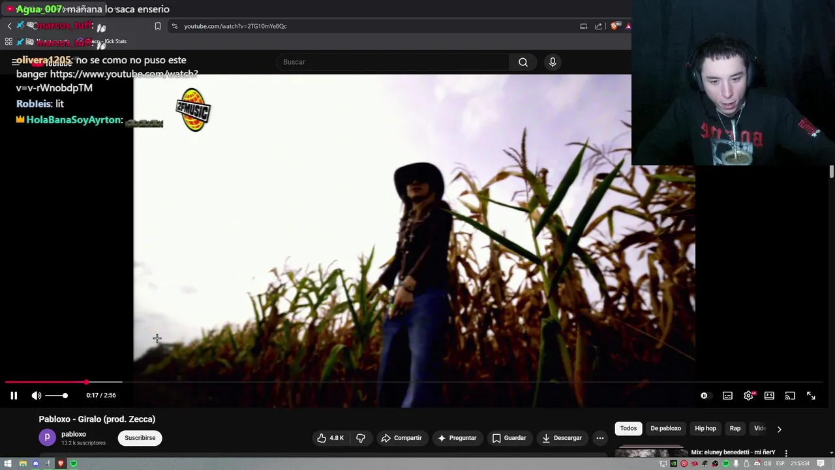This screenshot has width=835, height=470.
Task: Adjust the volume slider knob
Action: coord(65,396)
